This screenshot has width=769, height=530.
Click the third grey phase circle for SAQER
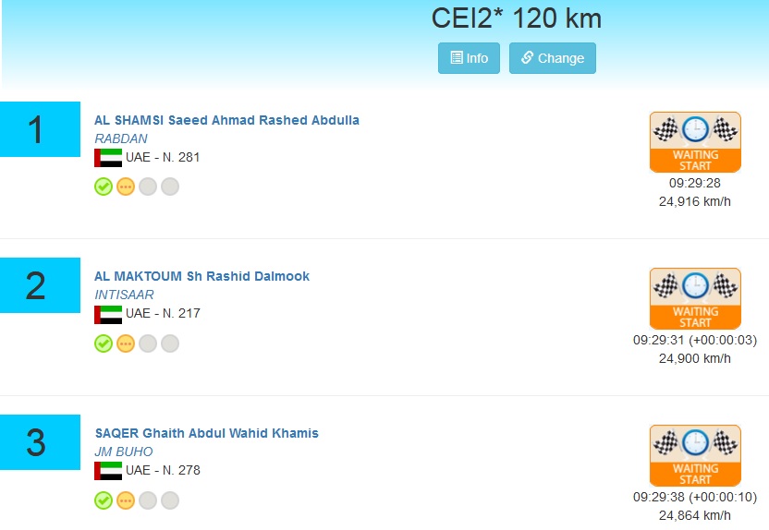tap(148, 500)
